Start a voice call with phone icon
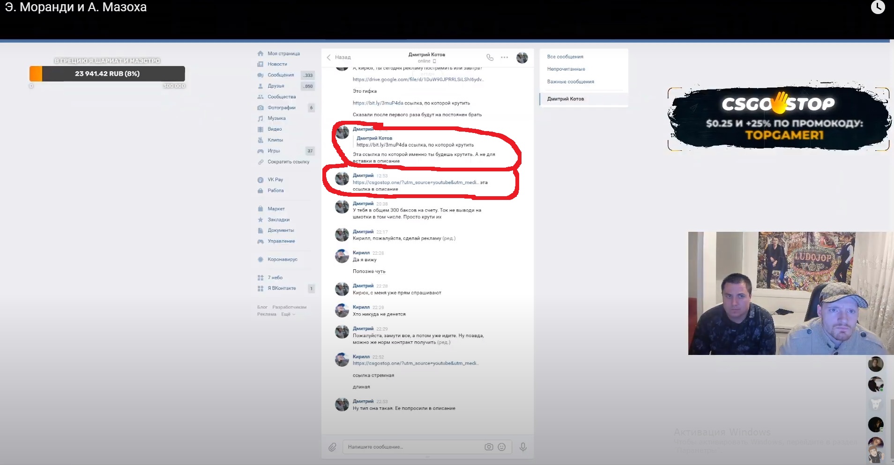The height and width of the screenshot is (465, 894). point(490,57)
